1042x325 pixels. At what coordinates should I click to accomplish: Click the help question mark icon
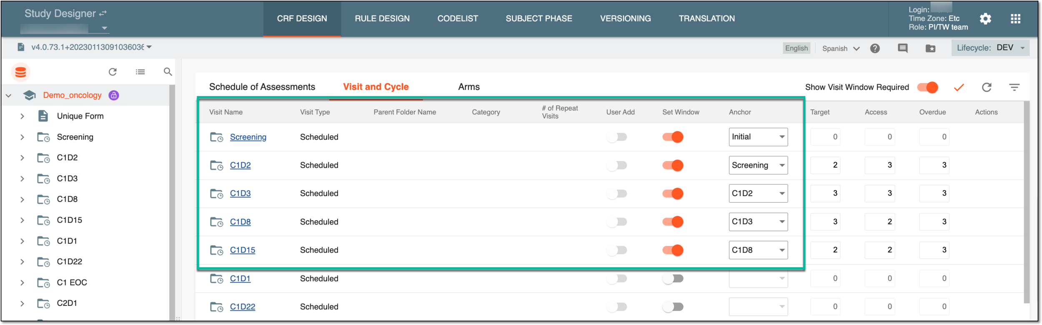[x=875, y=48]
